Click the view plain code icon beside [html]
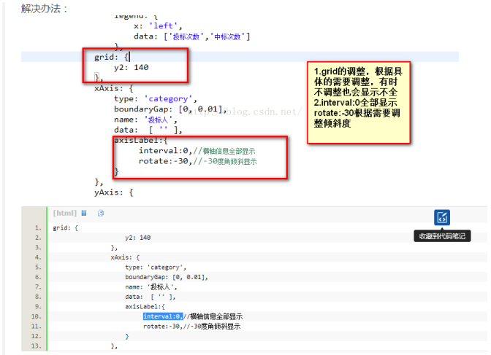The width and height of the screenshot is (491, 355). coord(84,213)
